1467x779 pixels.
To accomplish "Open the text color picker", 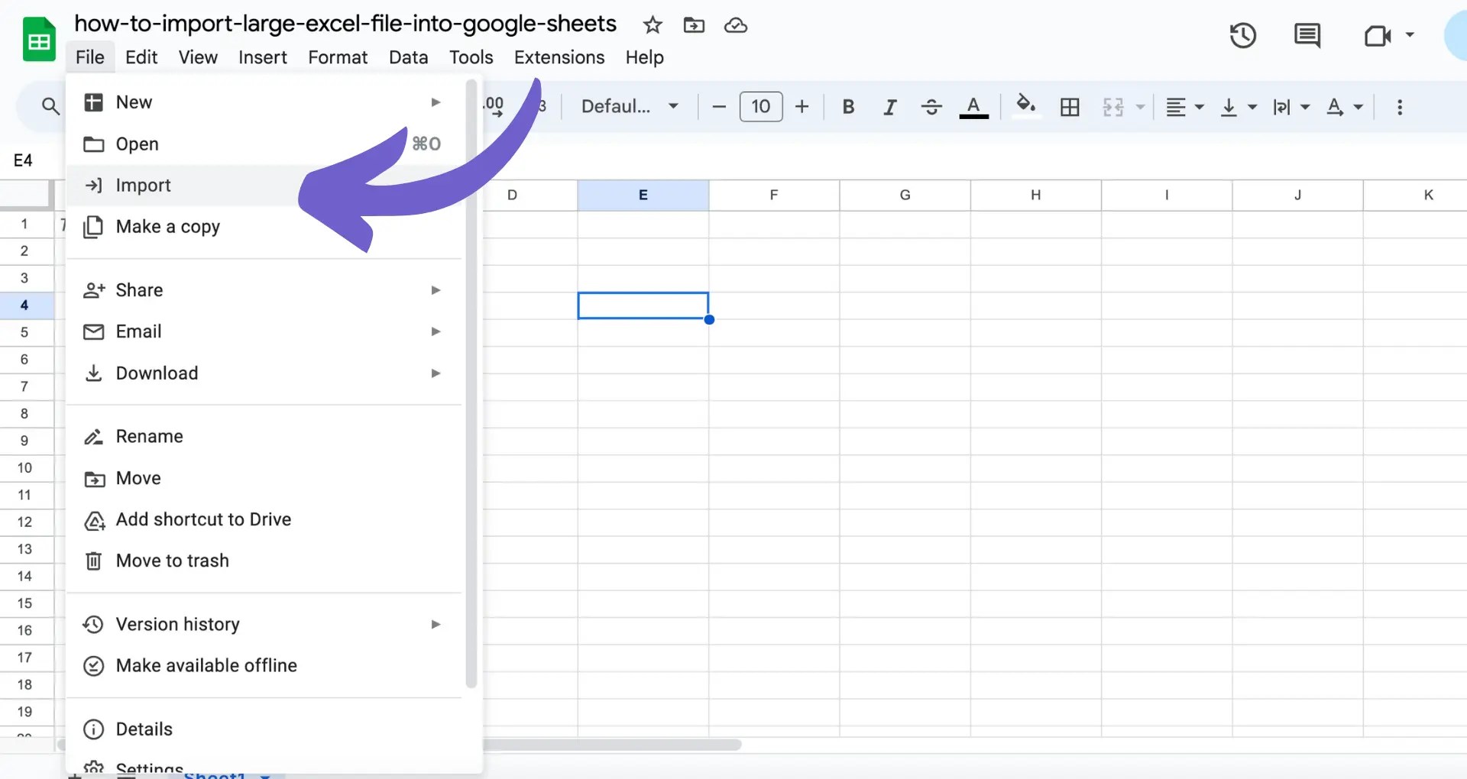I will click(973, 106).
